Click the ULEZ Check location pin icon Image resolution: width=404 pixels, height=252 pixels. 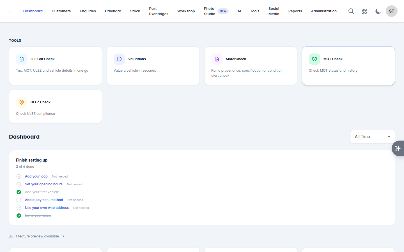[x=22, y=102]
